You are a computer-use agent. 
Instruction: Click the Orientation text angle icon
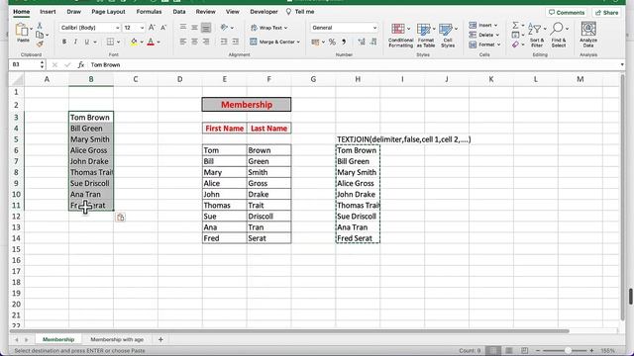224,28
